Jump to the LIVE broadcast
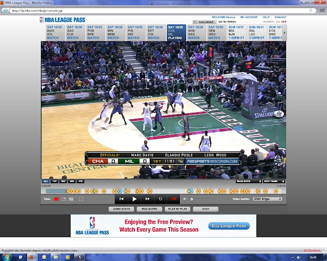Viewport: 327px width, 261px height. click(x=173, y=199)
